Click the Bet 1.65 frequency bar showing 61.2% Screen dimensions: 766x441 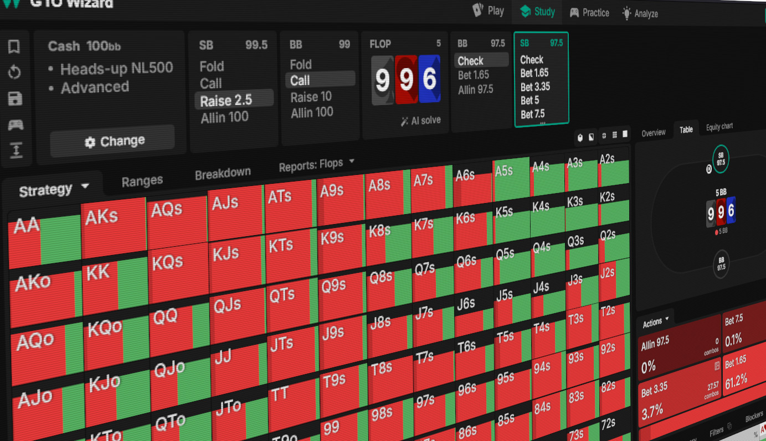coord(740,375)
